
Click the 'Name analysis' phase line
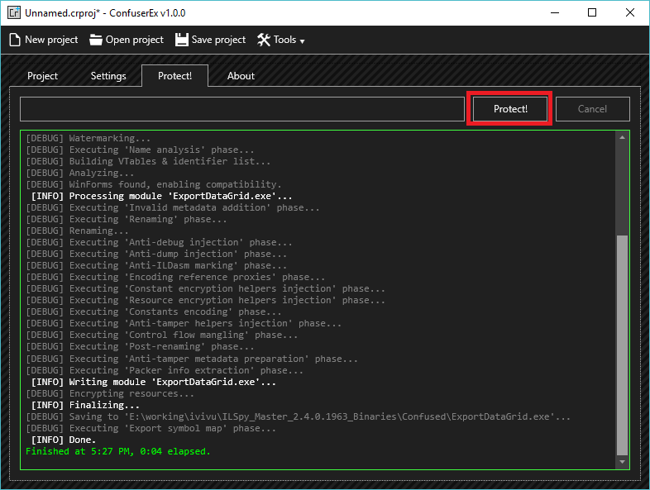[140, 150]
